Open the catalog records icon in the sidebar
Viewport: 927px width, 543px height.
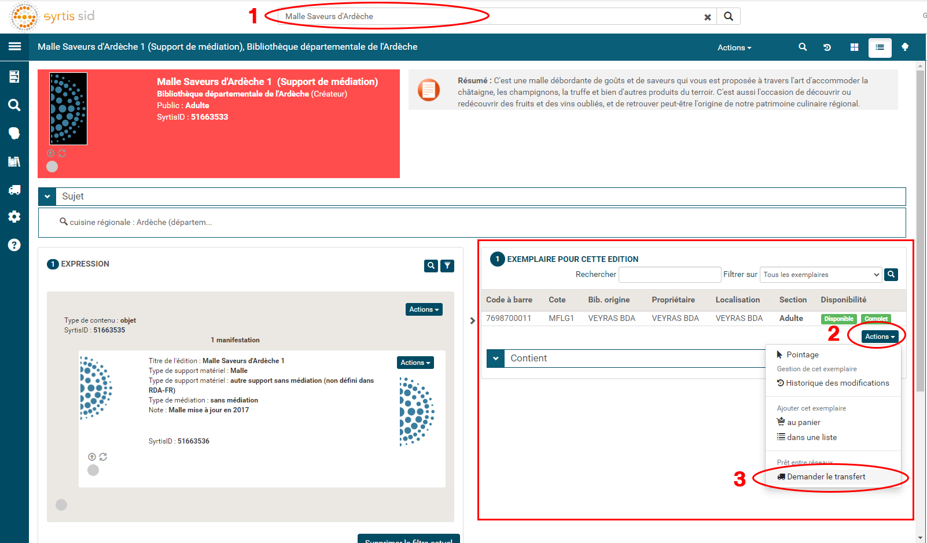pos(14,76)
